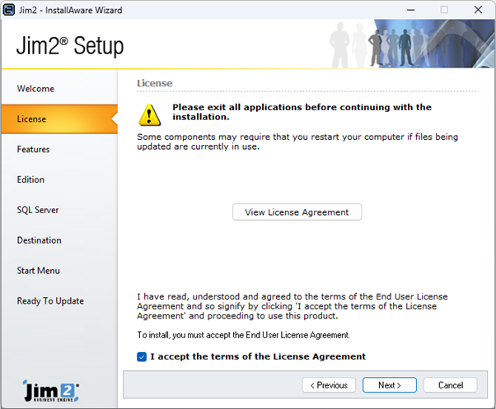Select the Welcome step in sidebar

(35, 89)
